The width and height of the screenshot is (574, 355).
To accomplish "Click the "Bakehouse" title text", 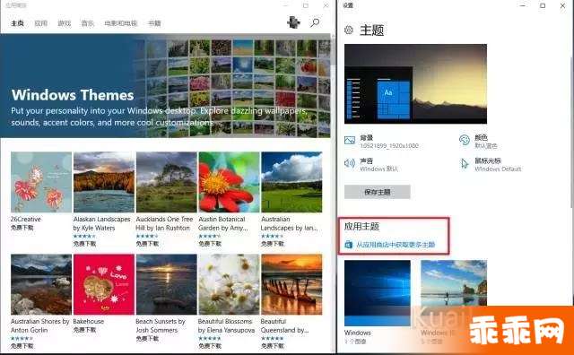I will [88, 321].
